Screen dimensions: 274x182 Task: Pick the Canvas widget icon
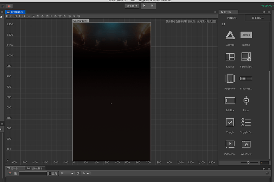pos(230,35)
